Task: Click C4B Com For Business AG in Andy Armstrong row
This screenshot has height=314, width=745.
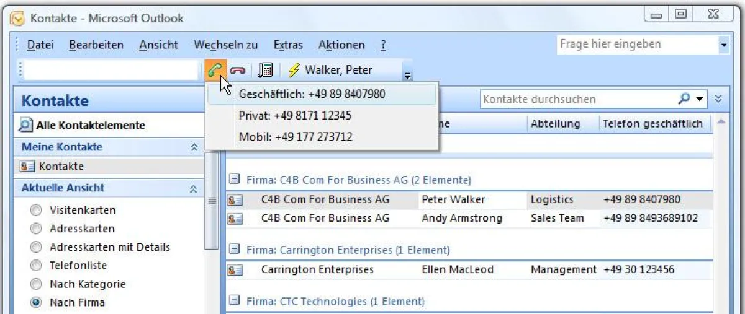Action: point(325,218)
